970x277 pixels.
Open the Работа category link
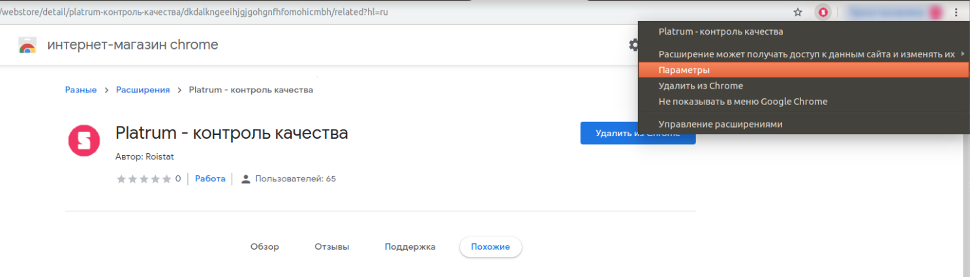[210, 179]
